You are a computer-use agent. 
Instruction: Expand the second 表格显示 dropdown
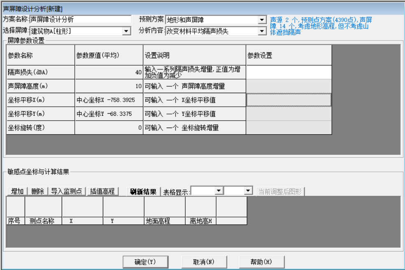pos(248,191)
